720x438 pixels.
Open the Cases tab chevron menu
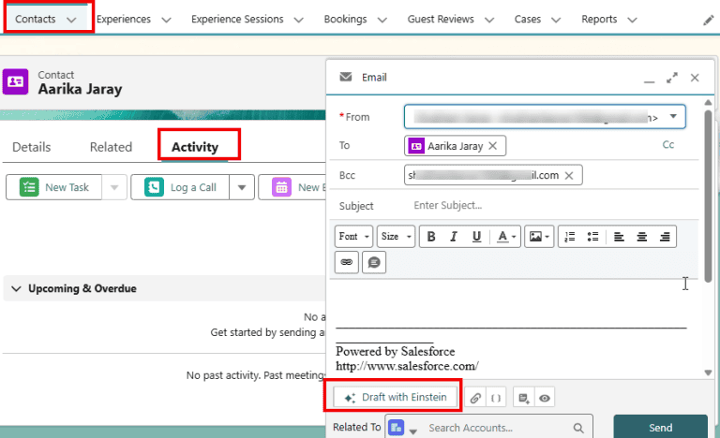[556, 20]
